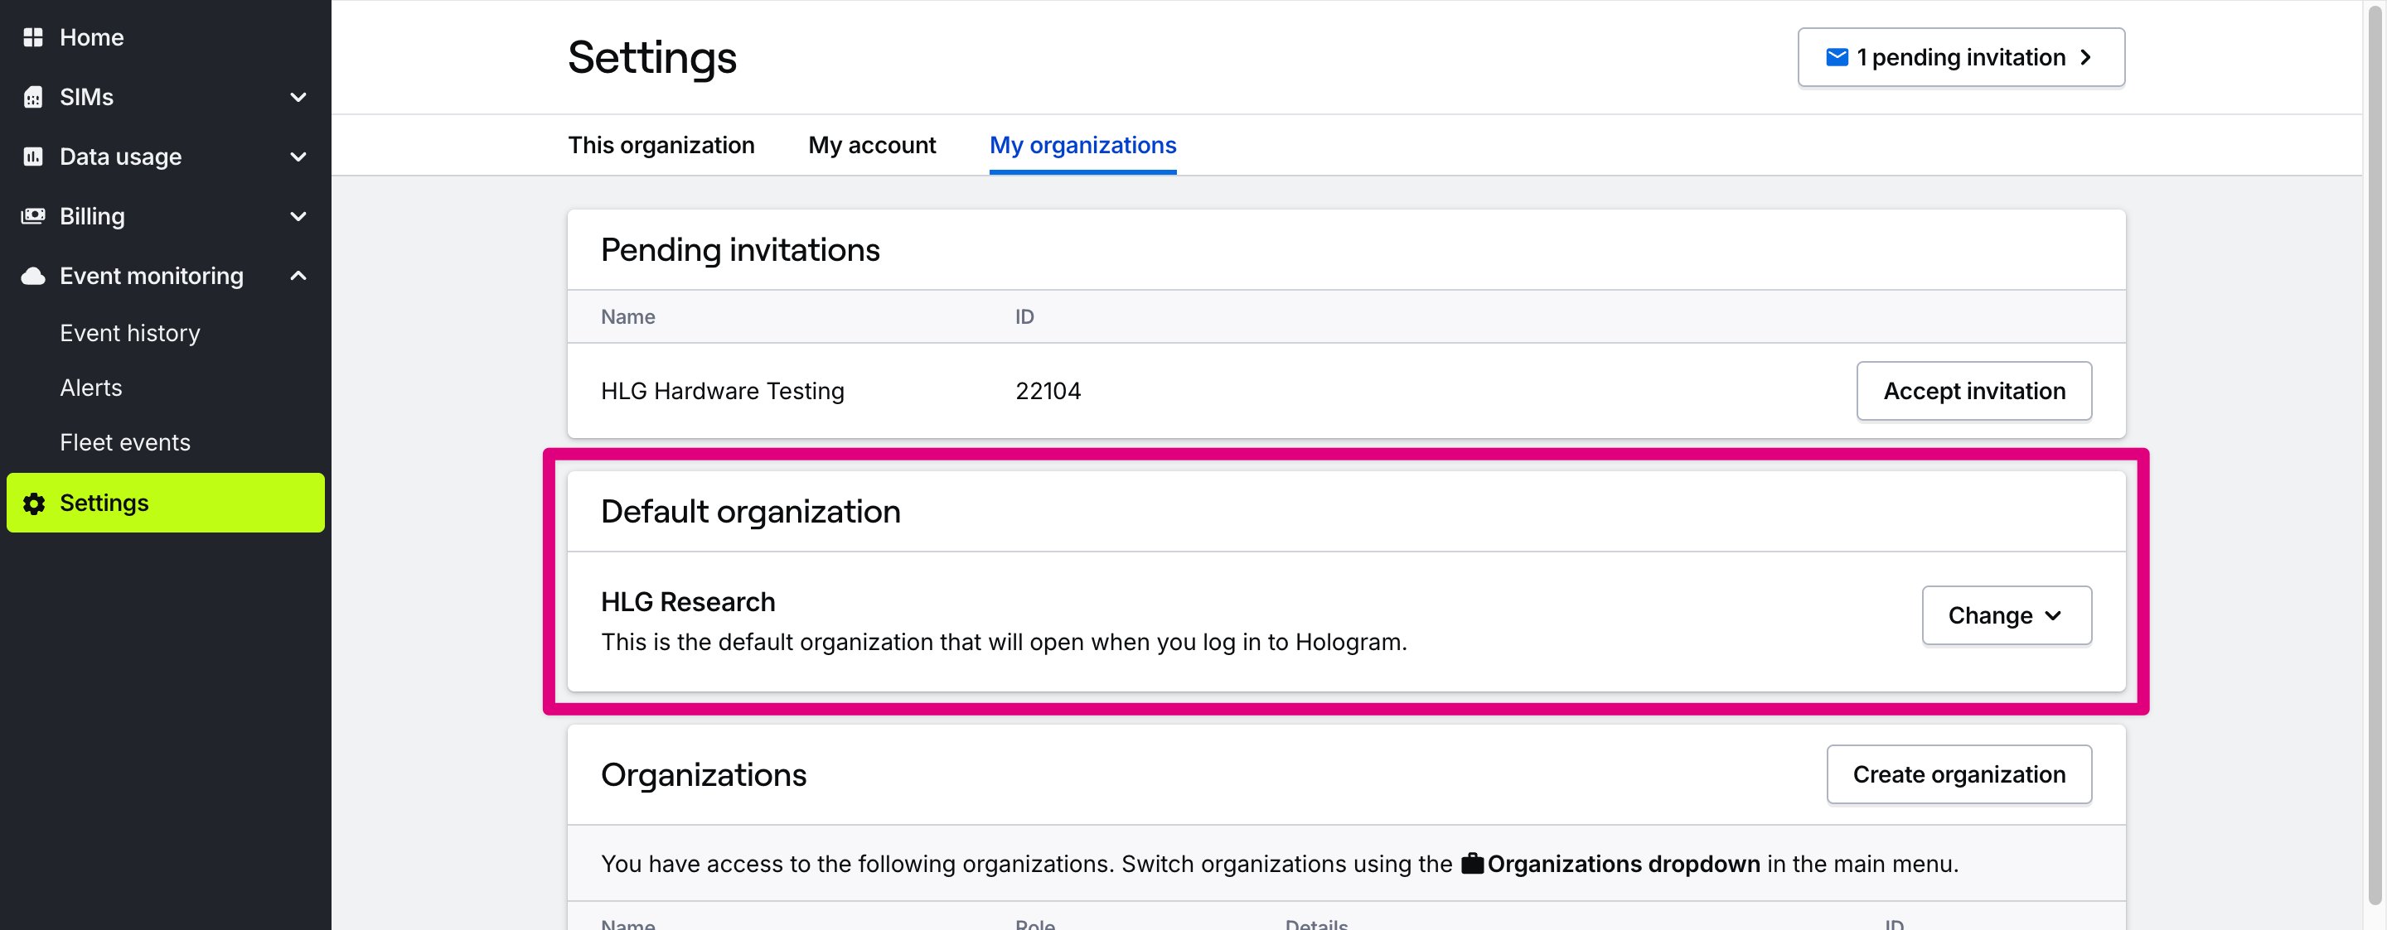Screen dimensions: 2387x930
Task: Switch to My account tab
Action: (872, 146)
